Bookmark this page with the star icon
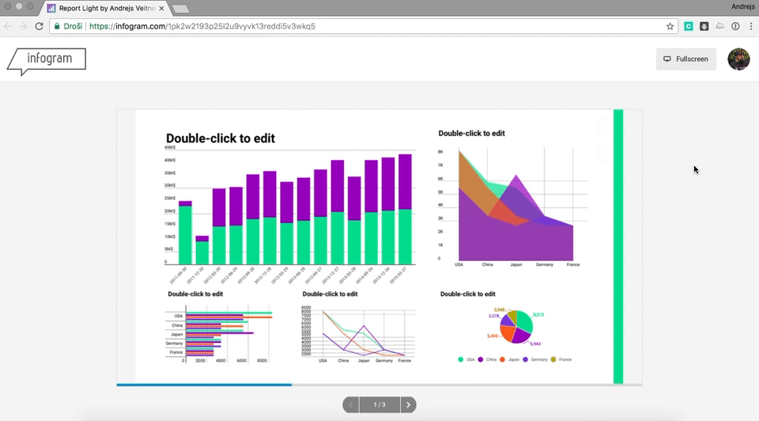Viewport: 759px width, 421px height. pos(670,26)
